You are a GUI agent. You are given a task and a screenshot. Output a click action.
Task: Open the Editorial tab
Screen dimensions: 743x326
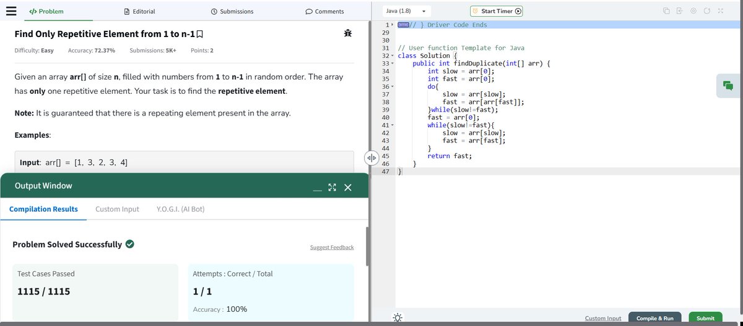[x=140, y=11]
